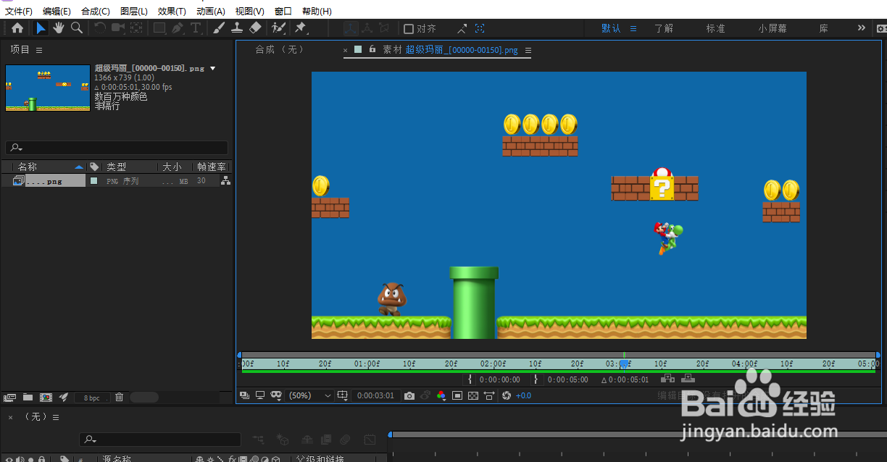Click the snapshot camera icon
This screenshot has width=887, height=462.
click(409, 395)
